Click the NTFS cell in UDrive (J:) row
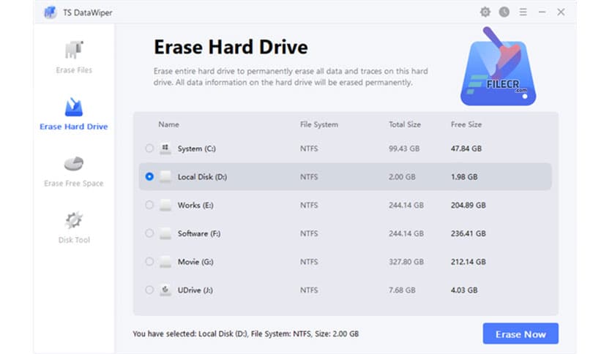 pyautogui.click(x=309, y=290)
